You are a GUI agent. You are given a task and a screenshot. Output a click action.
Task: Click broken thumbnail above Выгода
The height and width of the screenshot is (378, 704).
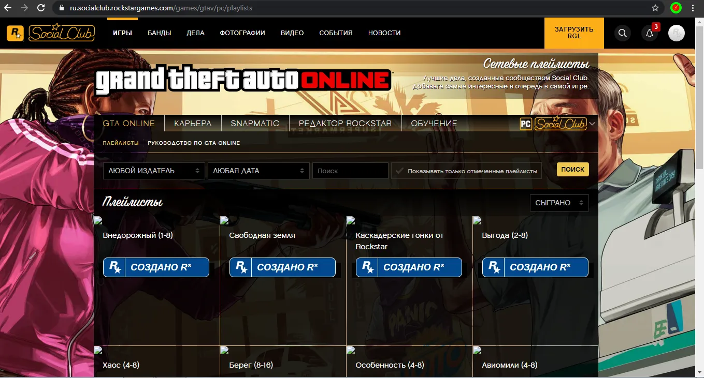pos(477,220)
